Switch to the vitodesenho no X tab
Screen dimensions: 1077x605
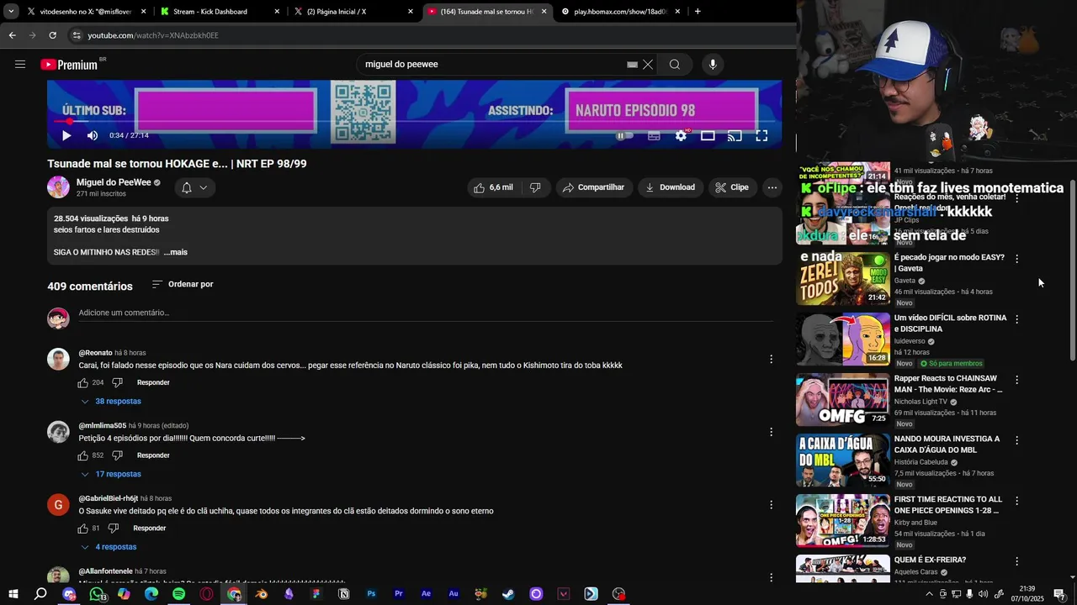pos(84,12)
